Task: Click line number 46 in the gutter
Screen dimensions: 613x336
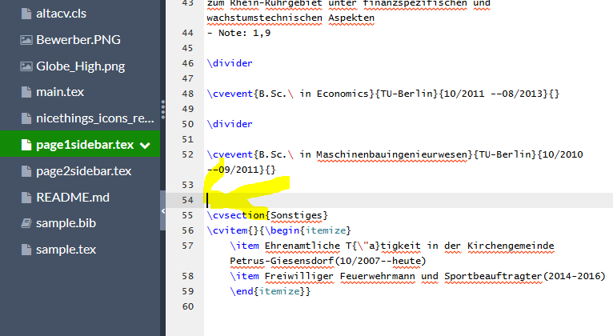Action: pyautogui.click(x=187, y=62)
